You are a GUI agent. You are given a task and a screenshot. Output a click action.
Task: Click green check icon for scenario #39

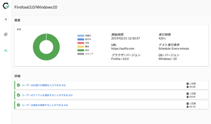coord(18,95)
